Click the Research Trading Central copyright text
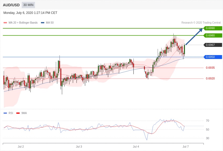The image size is (223, 151). pos(201,23)
